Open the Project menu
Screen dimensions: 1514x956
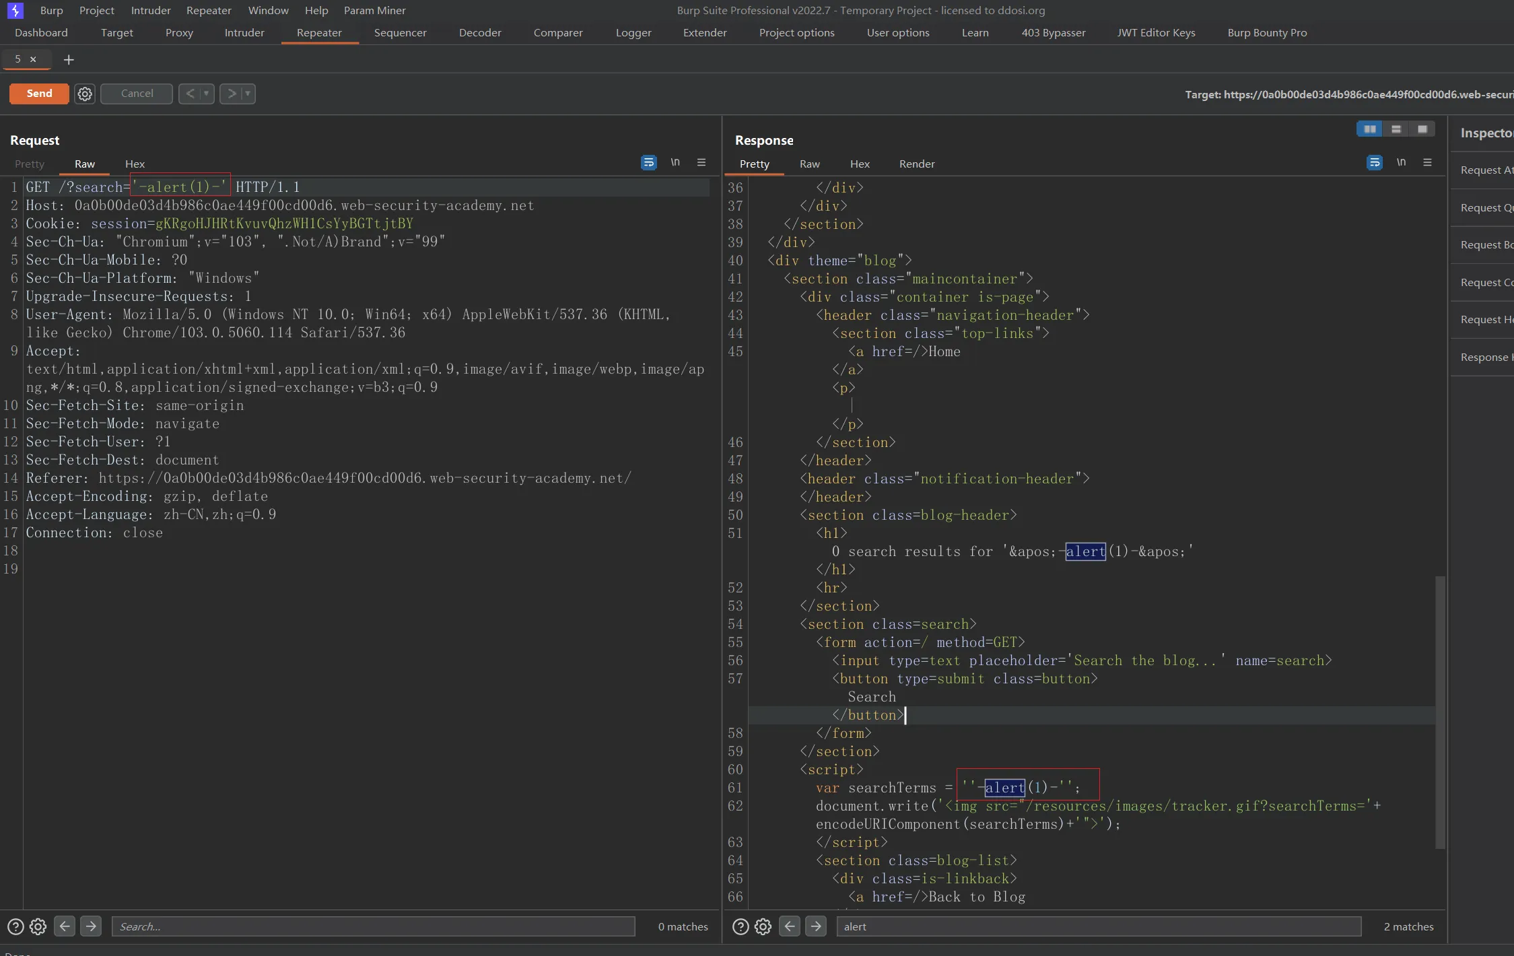(x=96, y=10)
